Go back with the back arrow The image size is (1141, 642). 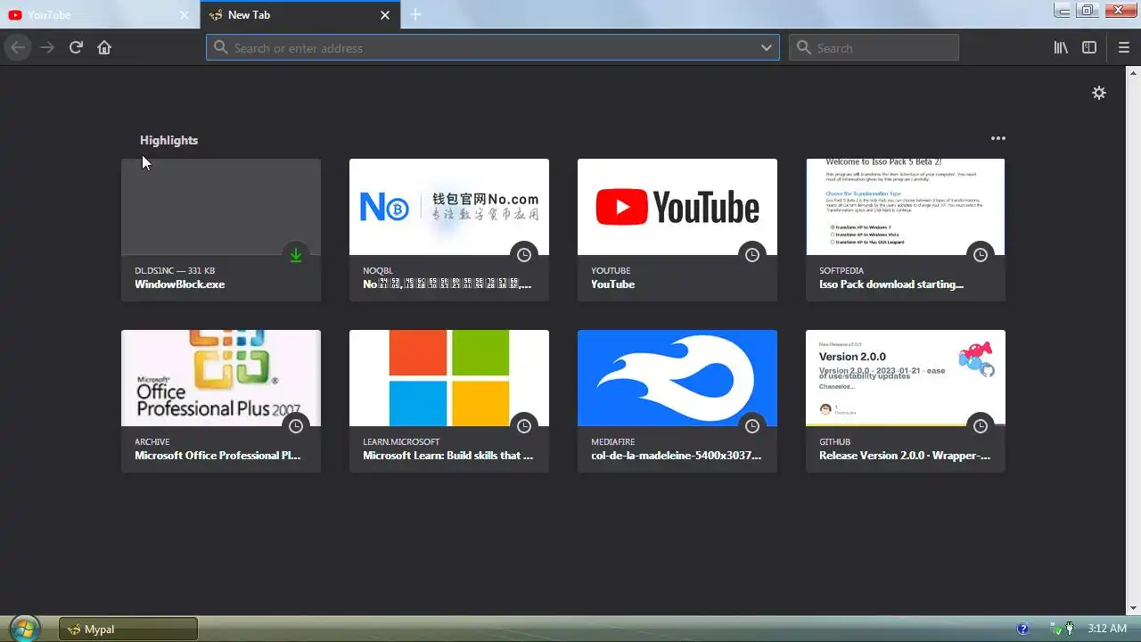coord(18,47)
